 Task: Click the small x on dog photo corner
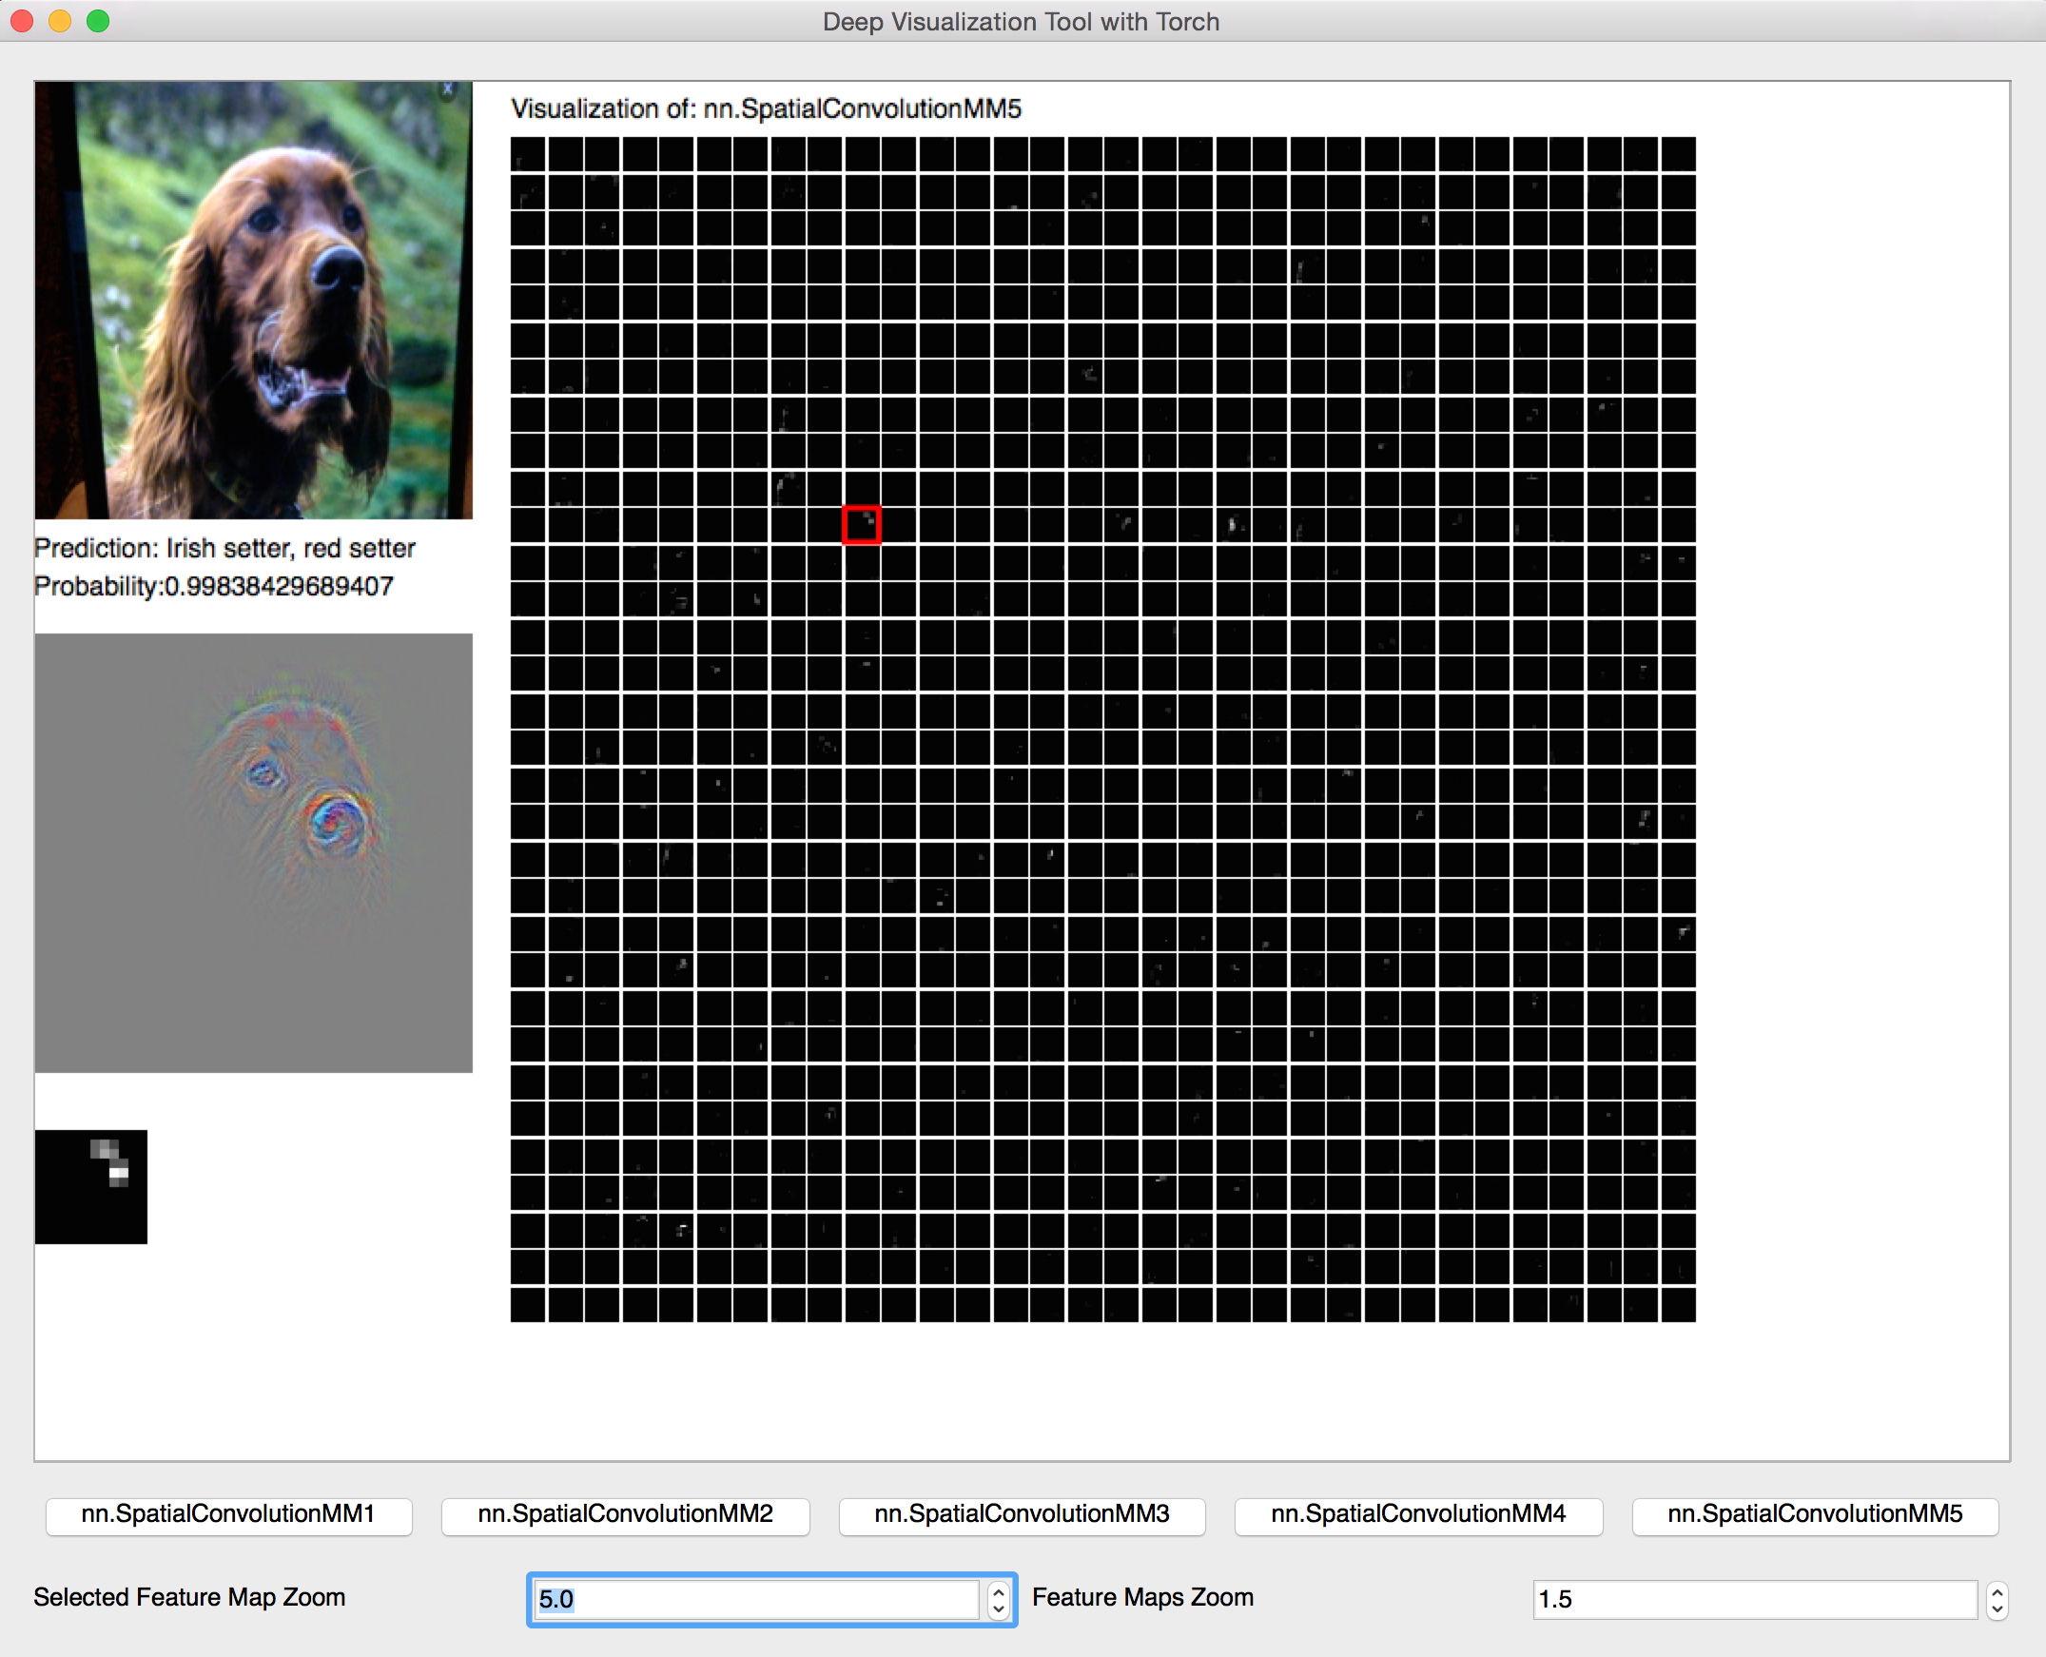[x=448, y=88]
